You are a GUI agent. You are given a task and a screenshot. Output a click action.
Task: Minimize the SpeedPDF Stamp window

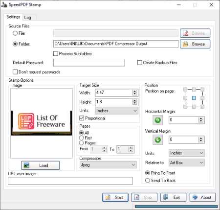(x=179, y=5)
